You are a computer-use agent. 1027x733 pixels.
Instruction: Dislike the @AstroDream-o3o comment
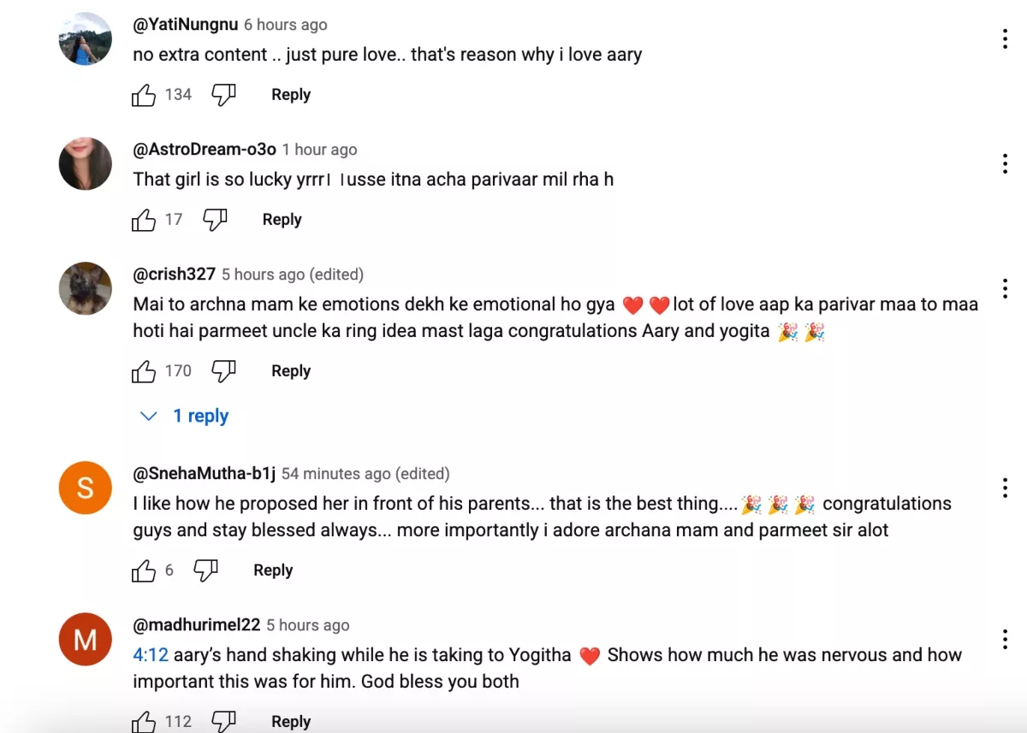215,220
